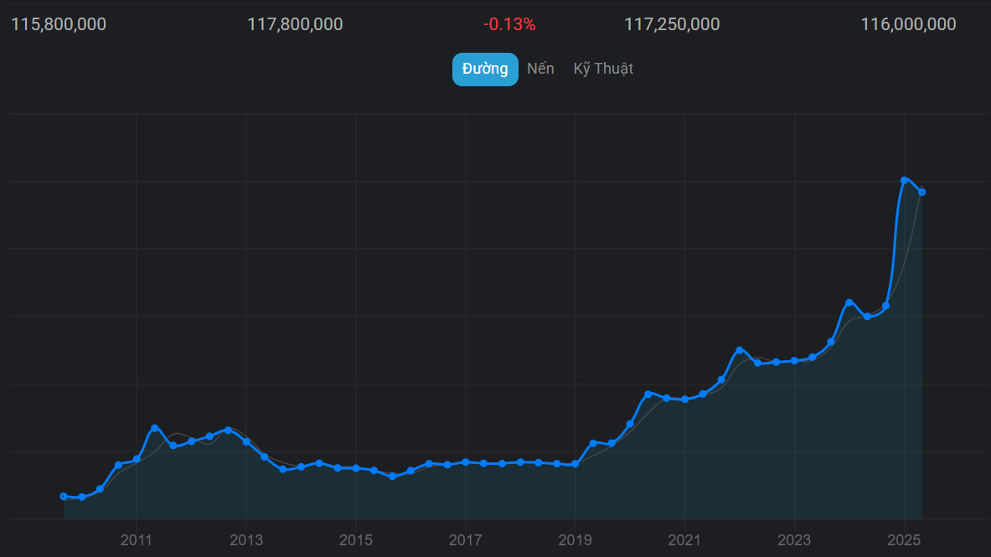Click the -0.13% change value
This screenshot has height=557, width=991.
point(509,24)
